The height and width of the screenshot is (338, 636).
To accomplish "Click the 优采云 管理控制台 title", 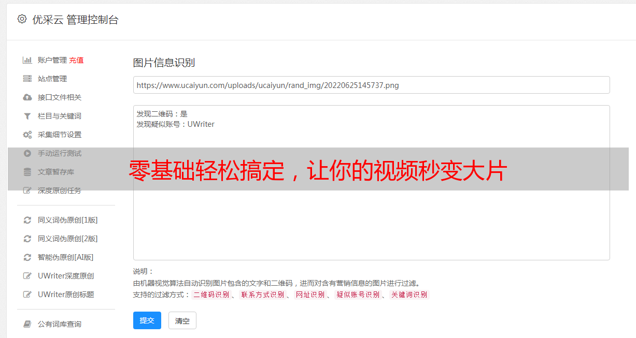I will (75, 20).
